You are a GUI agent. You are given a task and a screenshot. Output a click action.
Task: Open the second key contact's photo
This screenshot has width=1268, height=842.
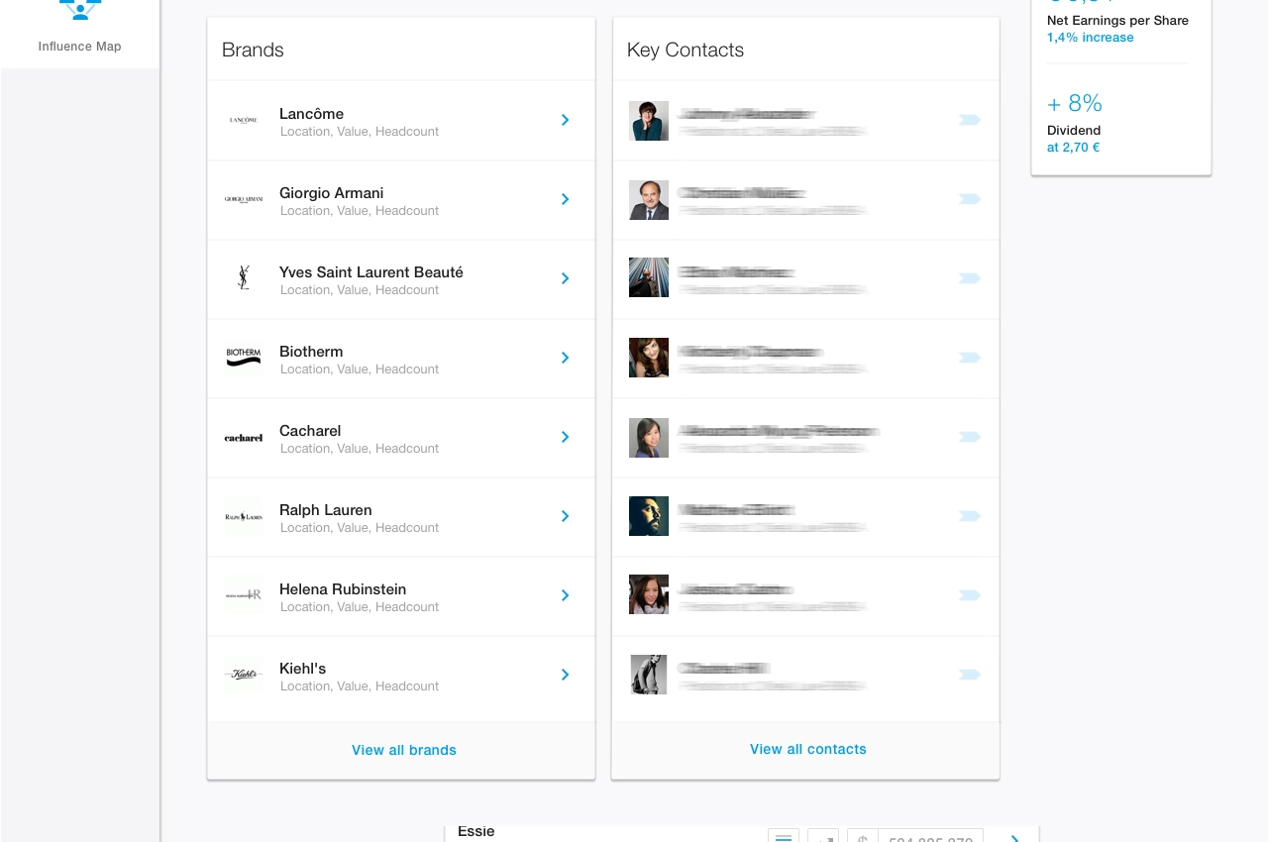point(649,200)
